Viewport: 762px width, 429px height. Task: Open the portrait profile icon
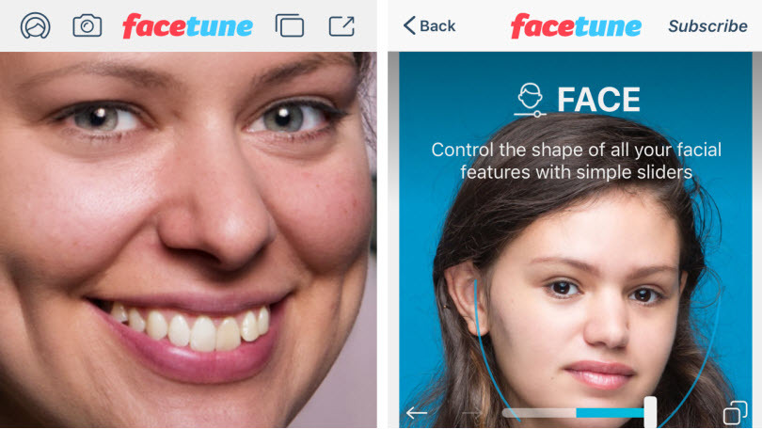click(x=35, y=25)
